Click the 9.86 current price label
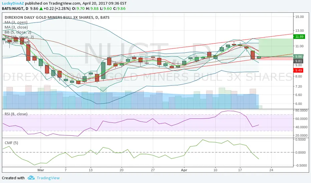The height and width of the screenshot is (183, 311). pos(299,56)
